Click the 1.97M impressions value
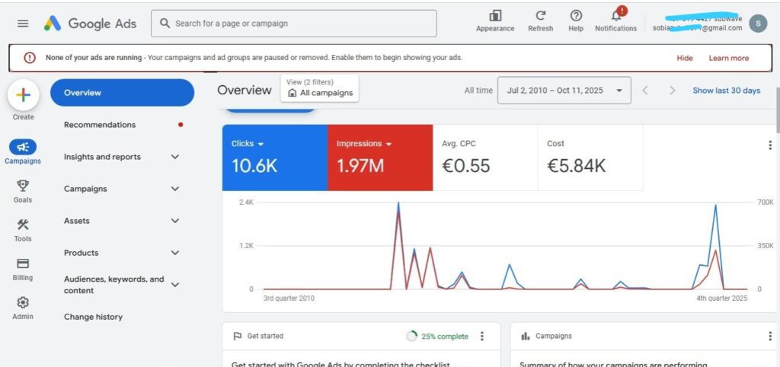Image resolution: width=780 pixels, height=367 pixels. point(360,165)
